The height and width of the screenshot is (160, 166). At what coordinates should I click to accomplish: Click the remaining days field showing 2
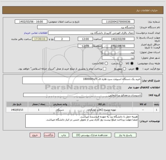click(x=62, y=39)
